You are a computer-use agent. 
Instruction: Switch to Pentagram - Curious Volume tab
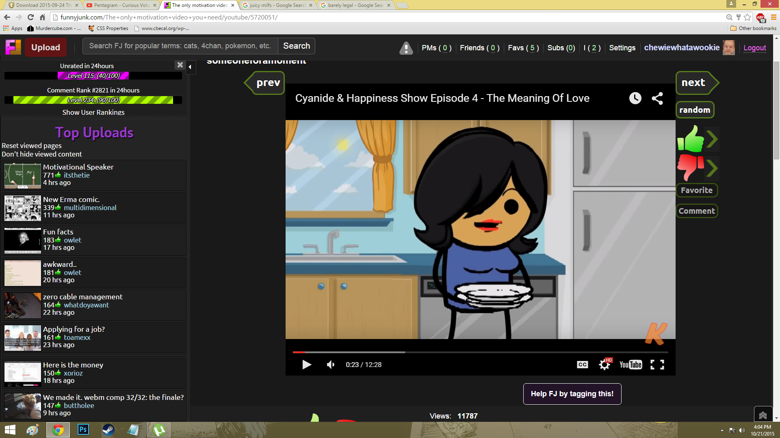point(121,5)
